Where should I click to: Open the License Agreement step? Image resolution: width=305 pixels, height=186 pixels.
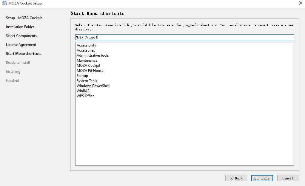[x=21, y=45]
